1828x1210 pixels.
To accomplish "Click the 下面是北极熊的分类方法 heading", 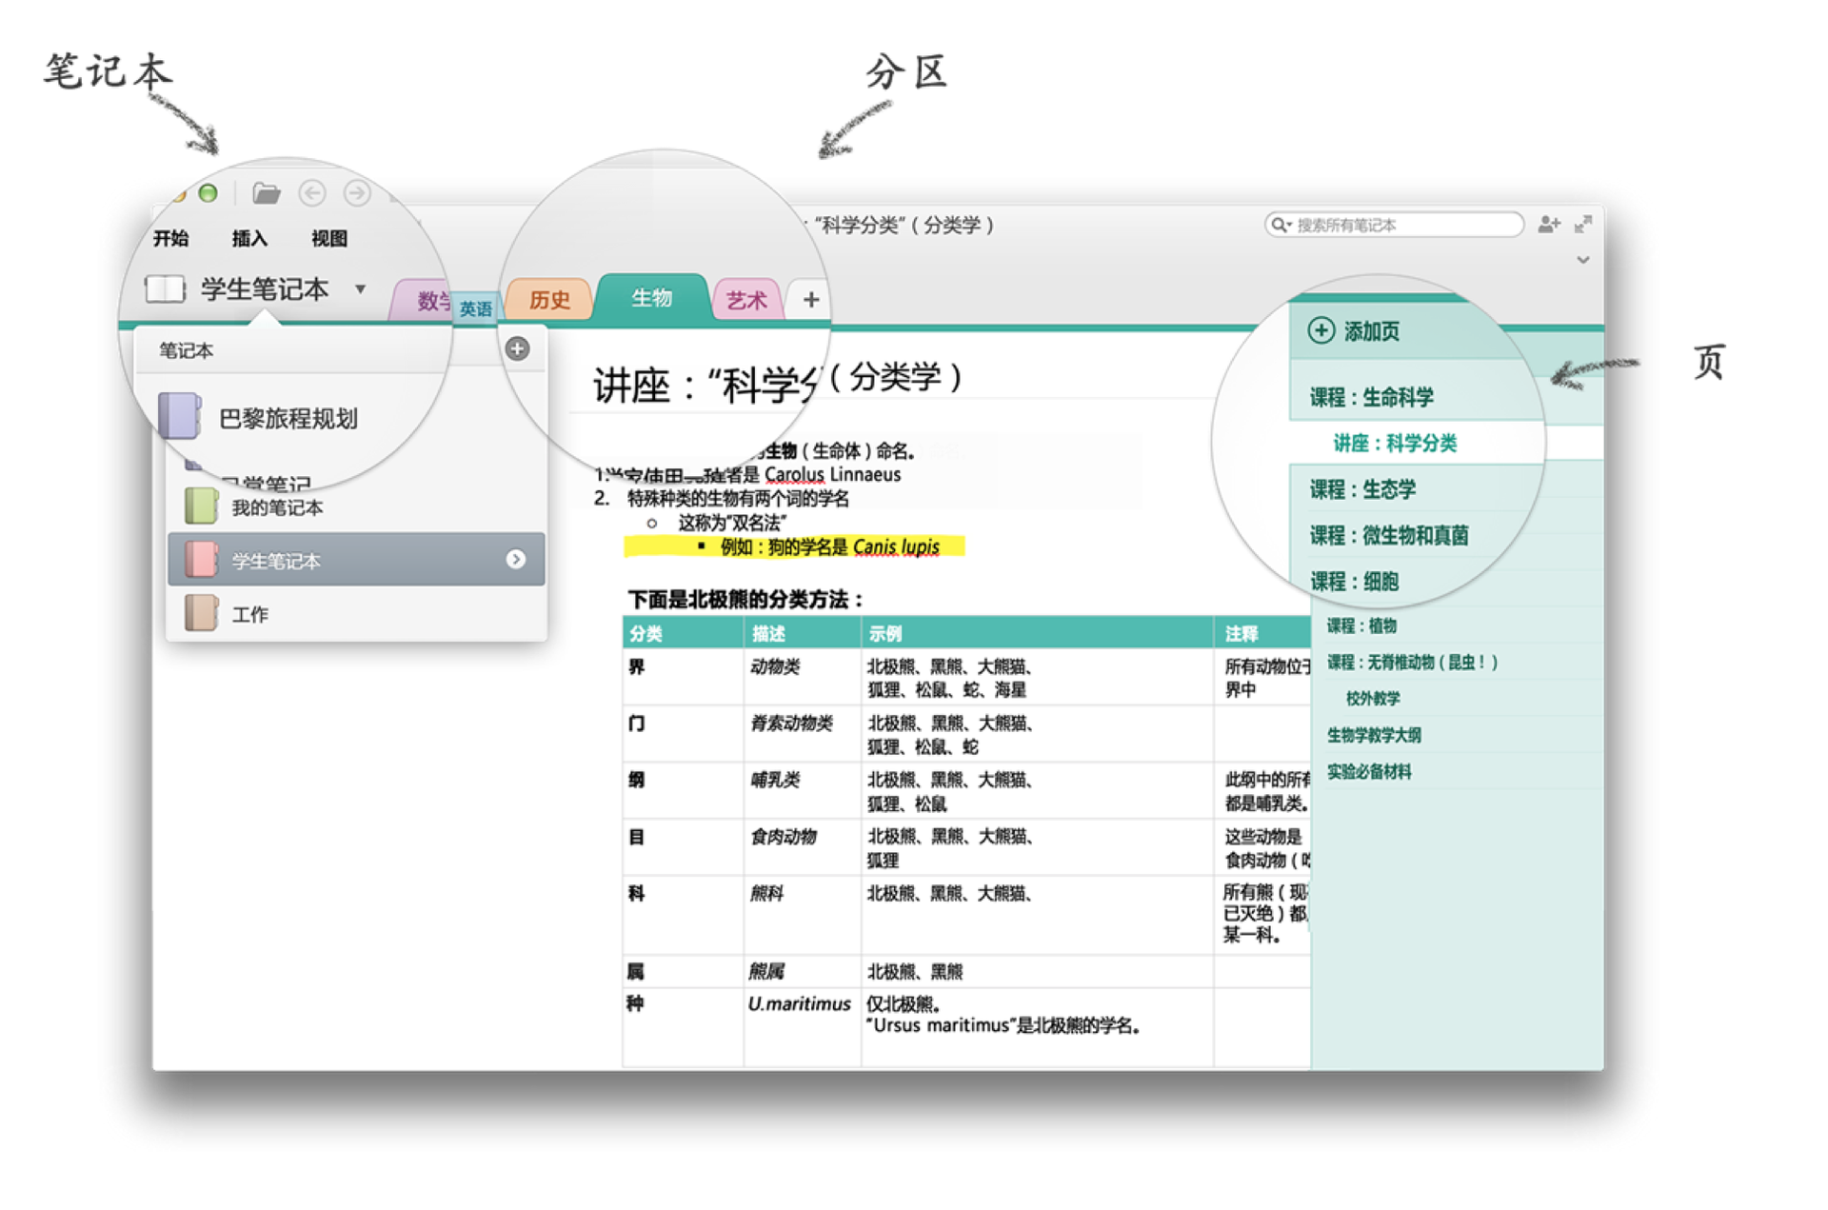I will 745,599.
